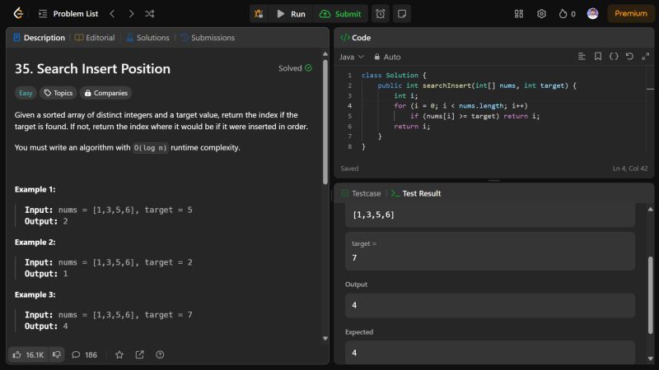Image resolution: width=659 pixels, height=370 pixels.
Task: Click the 'Ln 4, Col 42' status text
Action: [x=630, y=169]
